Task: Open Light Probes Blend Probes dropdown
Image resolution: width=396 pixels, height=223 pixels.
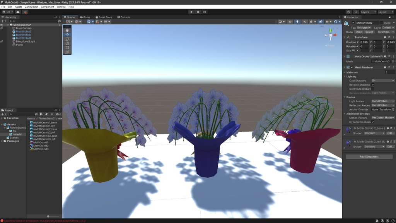Action: click(382, 101)
